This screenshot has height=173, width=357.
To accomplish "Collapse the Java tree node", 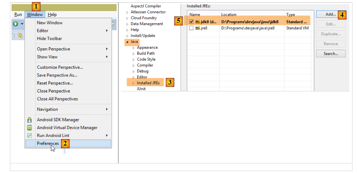I will coord(127,42).
